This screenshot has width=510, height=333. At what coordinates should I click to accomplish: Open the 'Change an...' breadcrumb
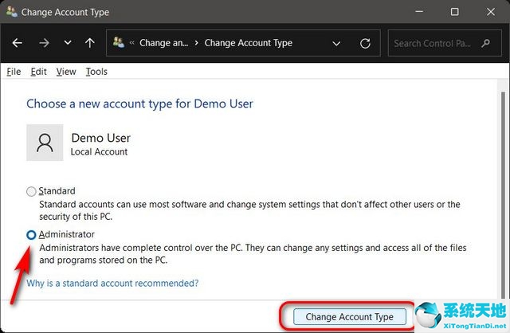click(x=163, y=42)
